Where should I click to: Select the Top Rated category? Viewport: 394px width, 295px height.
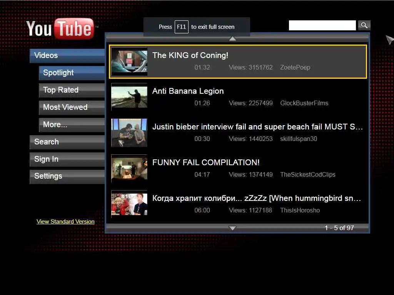[72, 90]
